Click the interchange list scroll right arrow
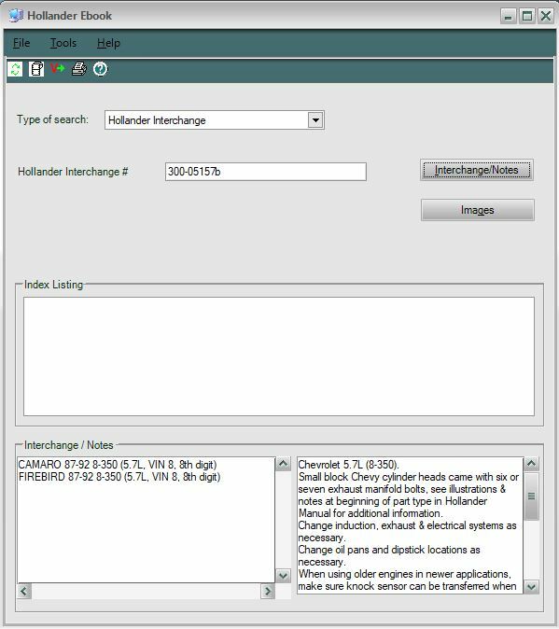This screenshot has height=629, width=559. click(268, 592)
